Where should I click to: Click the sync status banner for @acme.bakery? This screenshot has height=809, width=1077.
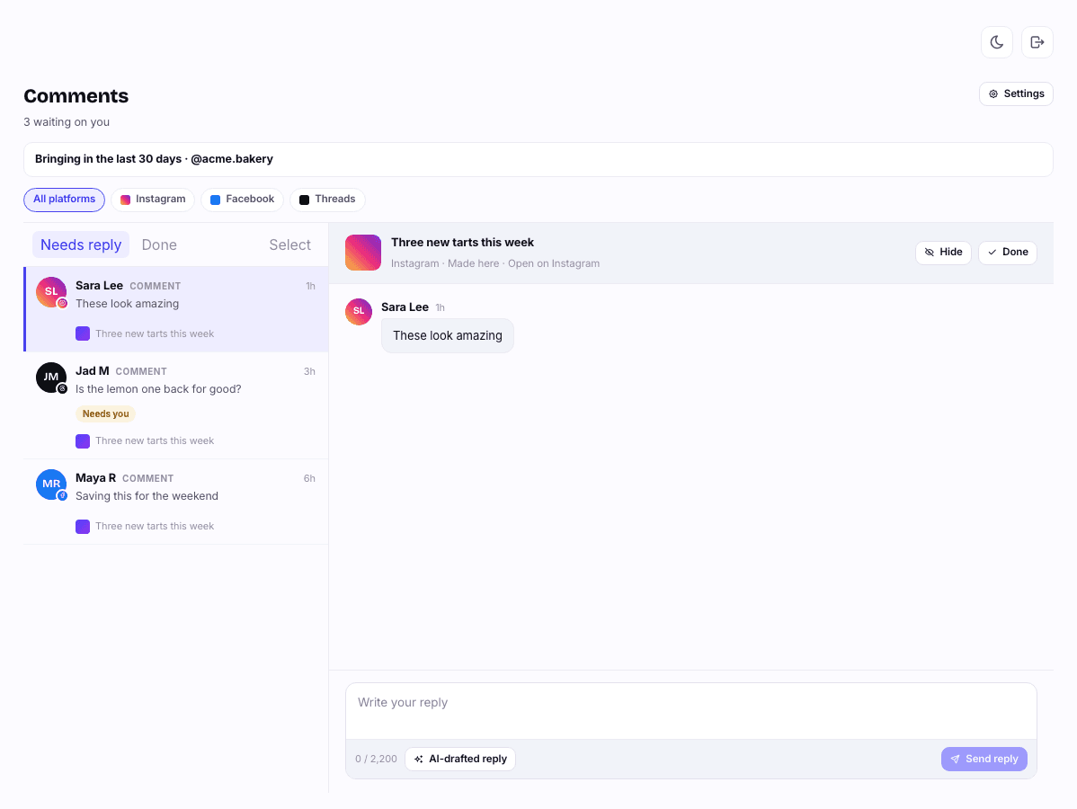pos(538,159)
